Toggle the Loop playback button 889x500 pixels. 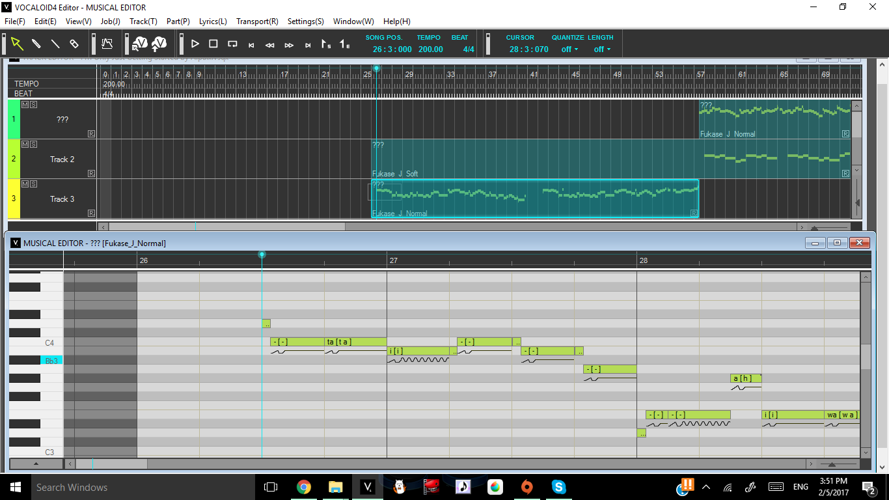coord(232,44)
